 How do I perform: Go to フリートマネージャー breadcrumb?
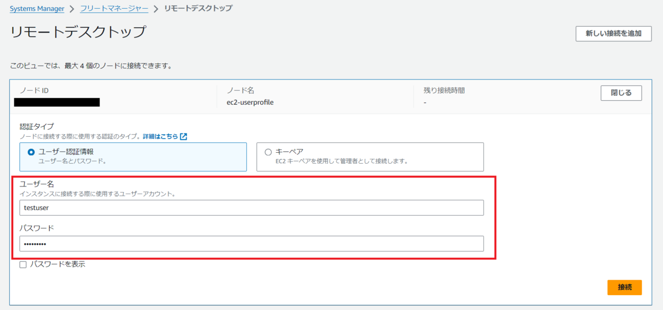coord(114,9)
